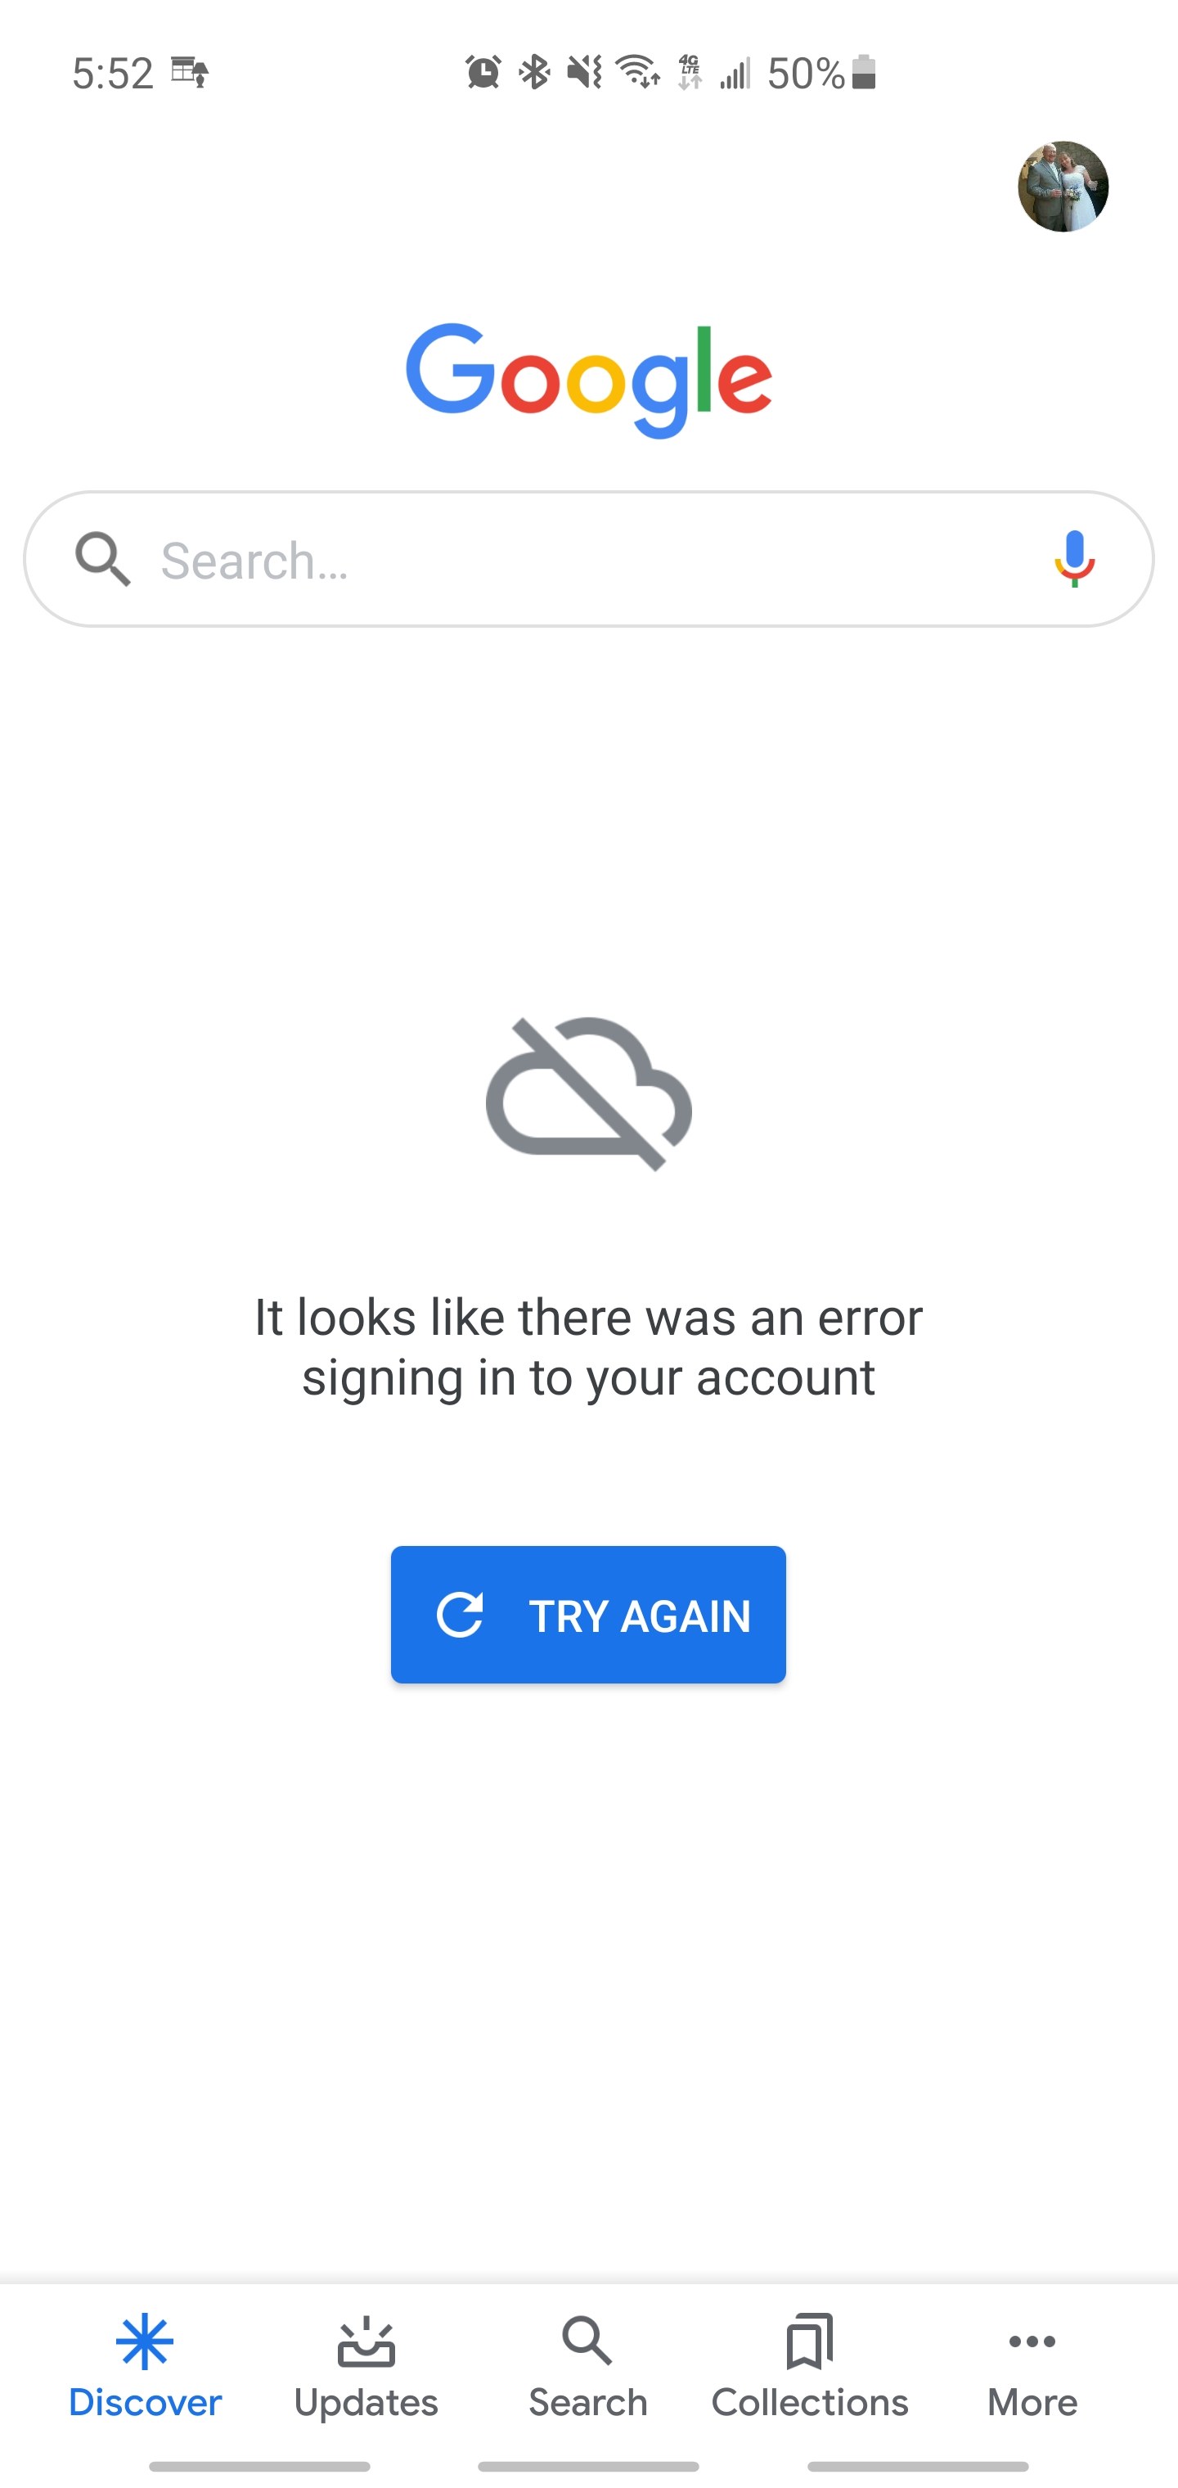This screenshot has height=2488, width=1178.
Task: Tap the center navigation gesture bar
Action: (588, 2466)
